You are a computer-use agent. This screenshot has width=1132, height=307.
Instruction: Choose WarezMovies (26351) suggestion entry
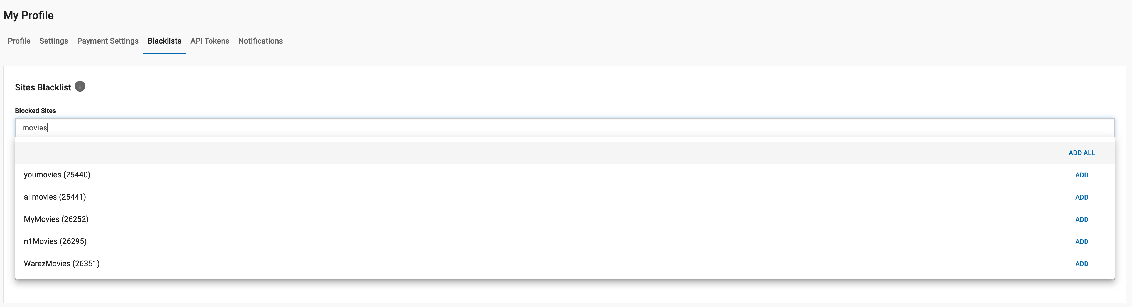[x=61, y=263]
